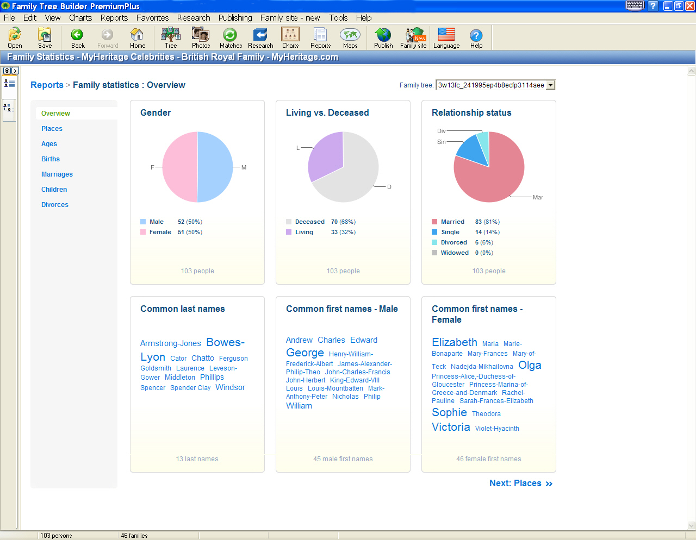696x540 pixels.
Task: Click the Elizabeth female first name link
Action: [455, 342]
